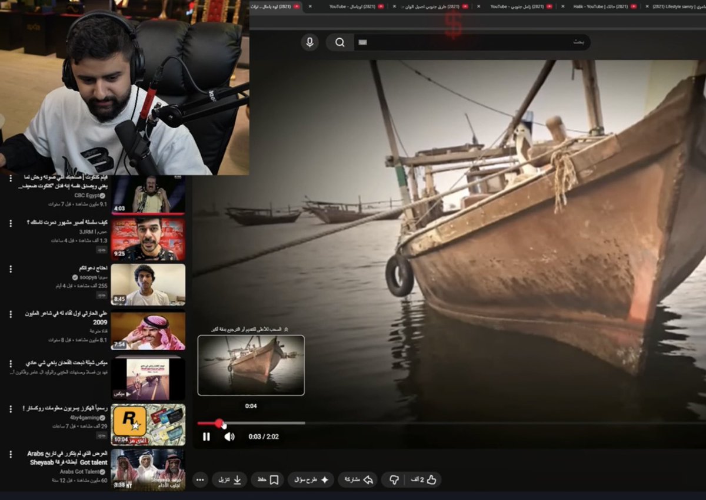Click the 0:03 / 2:02 time display
Image resolution: width=706 pixels, height=500 pixels.
[264, 437]
